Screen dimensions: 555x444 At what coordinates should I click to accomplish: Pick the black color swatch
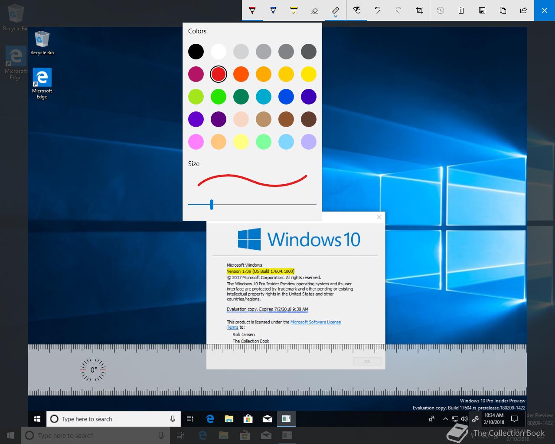196,52
